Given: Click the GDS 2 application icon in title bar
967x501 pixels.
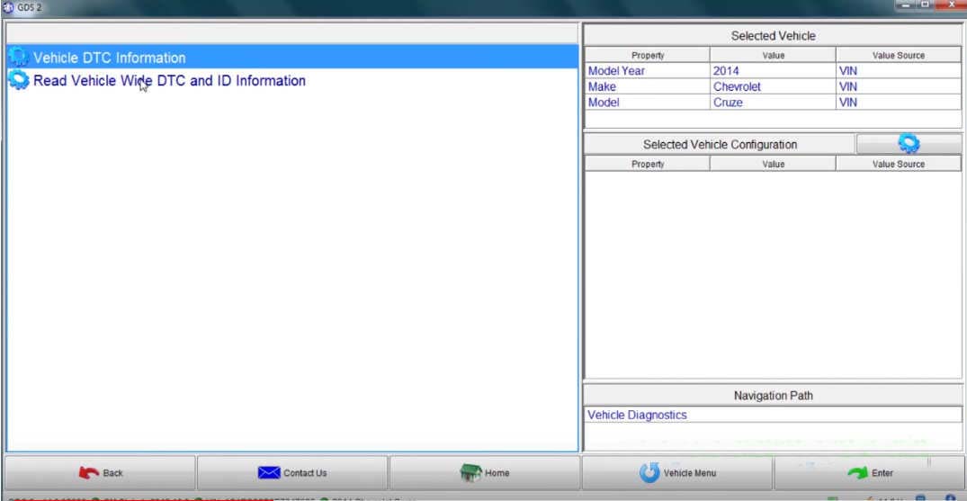Looking at the screenshot, I should (x=8, y=7).
